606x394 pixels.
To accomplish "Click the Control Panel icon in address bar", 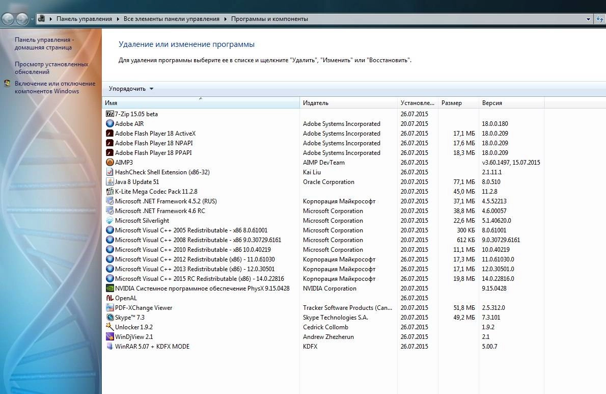I will coord(41,18).
